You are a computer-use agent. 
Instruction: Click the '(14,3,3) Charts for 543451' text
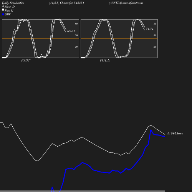66,3
